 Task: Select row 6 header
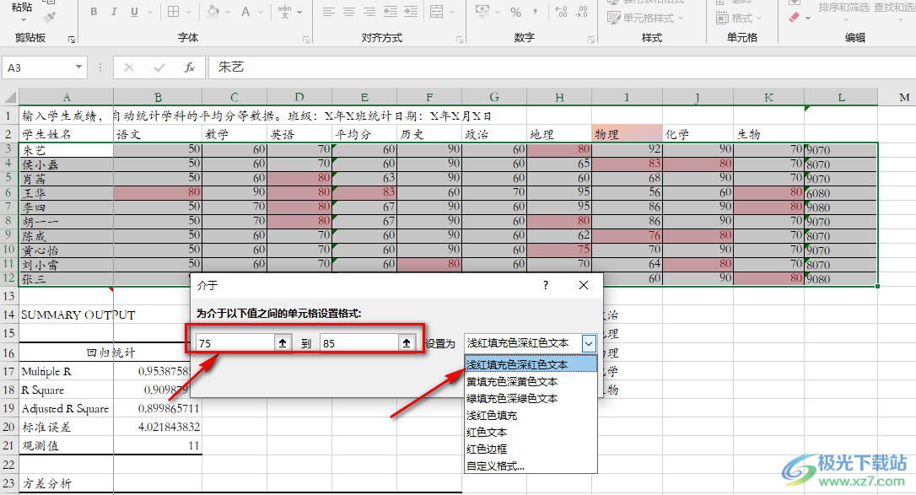pos(8,192)
